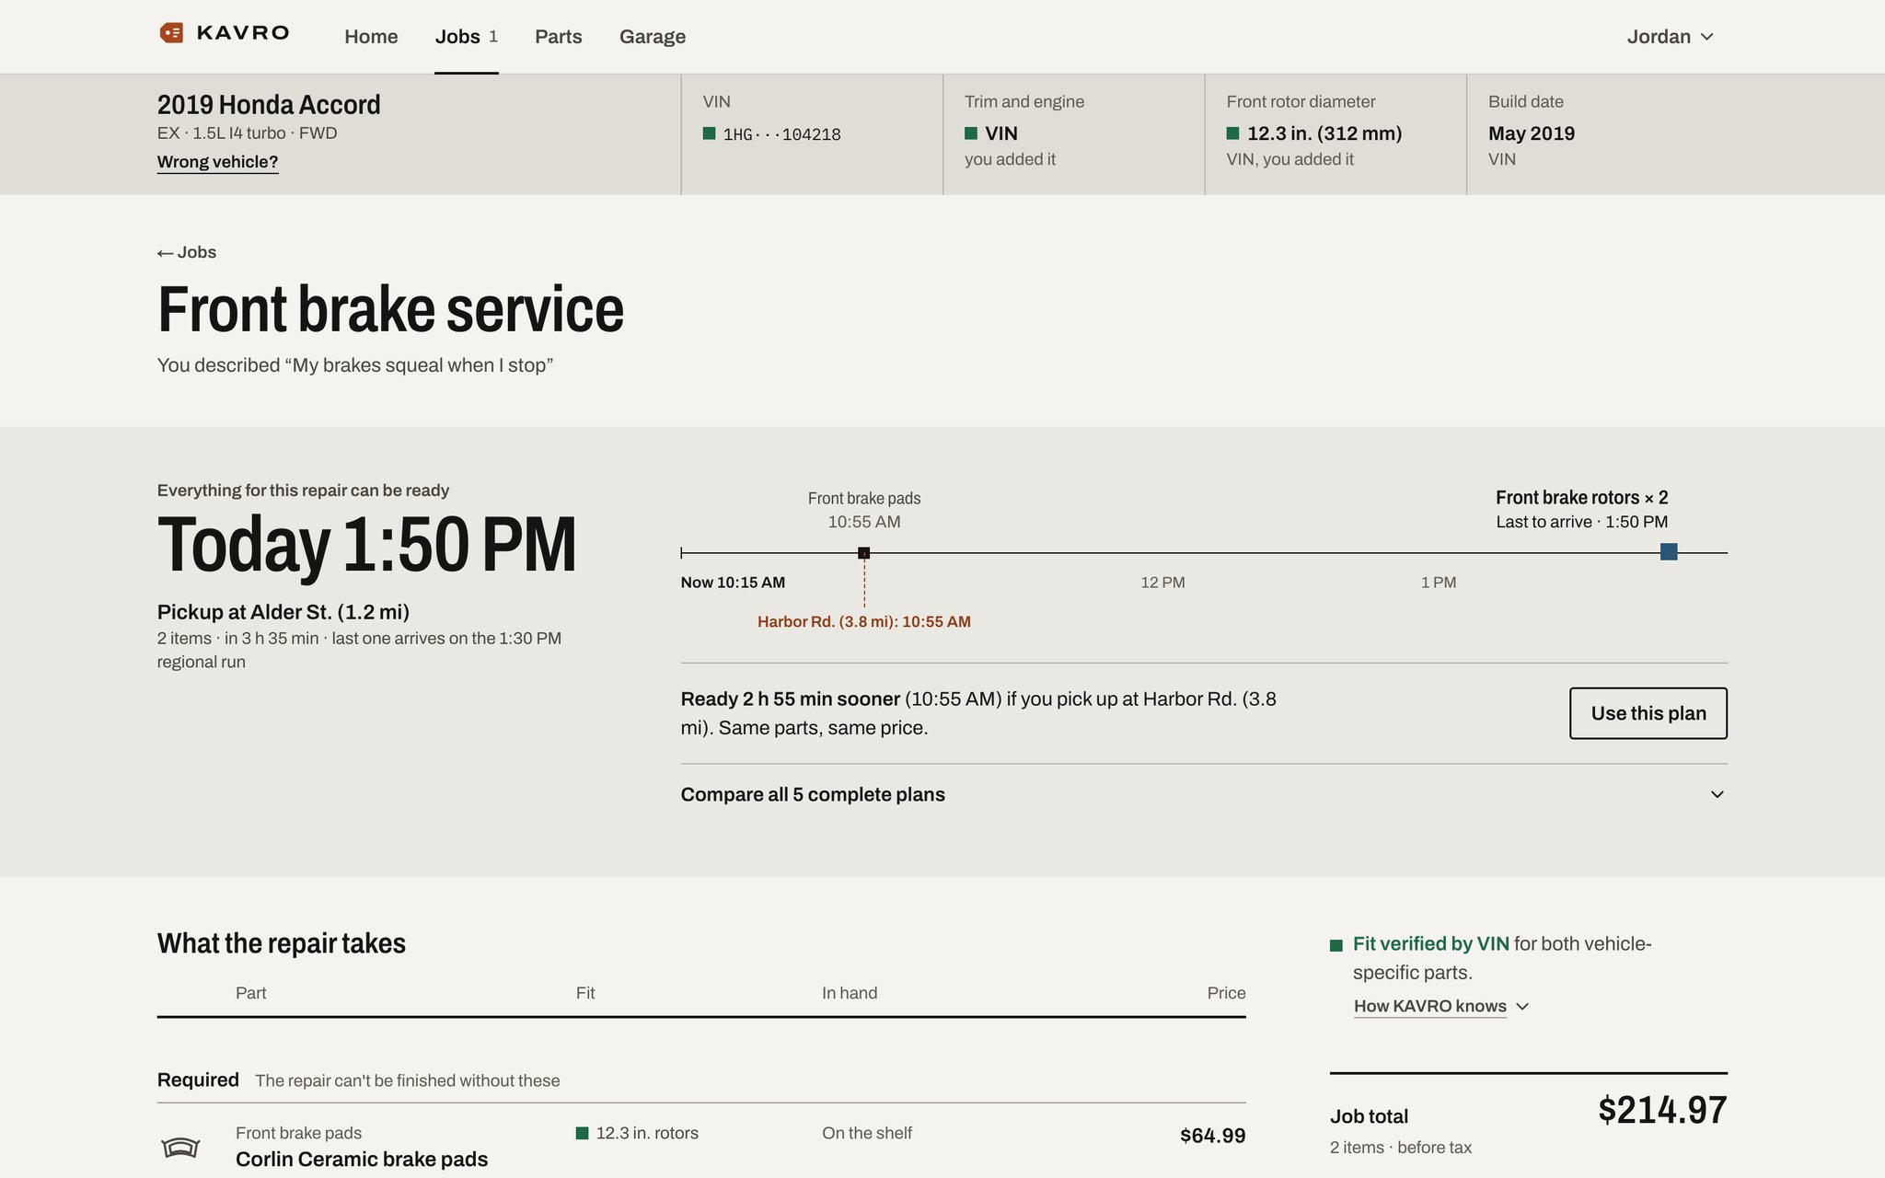This screenshot has height=1178, width=1885.
Task: Open the Home nav item
Action: tap(371, 37)
